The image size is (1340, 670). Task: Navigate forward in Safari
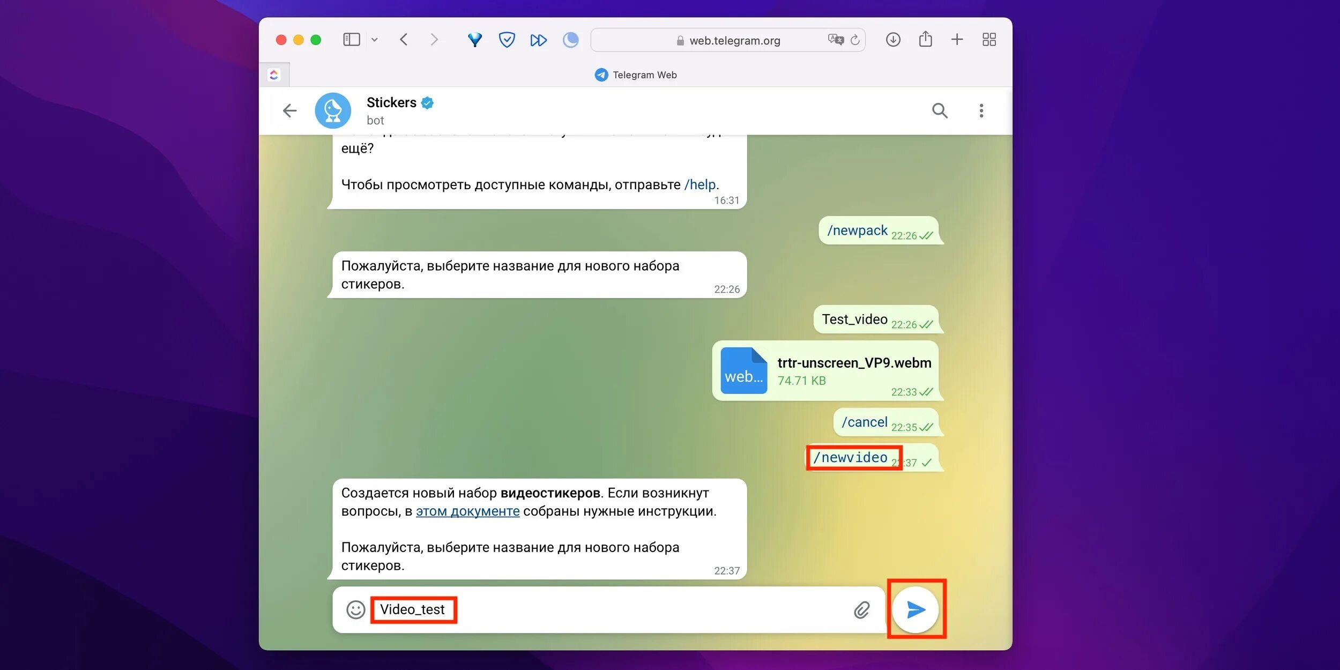pyautogui.click(x=434, y=40)
